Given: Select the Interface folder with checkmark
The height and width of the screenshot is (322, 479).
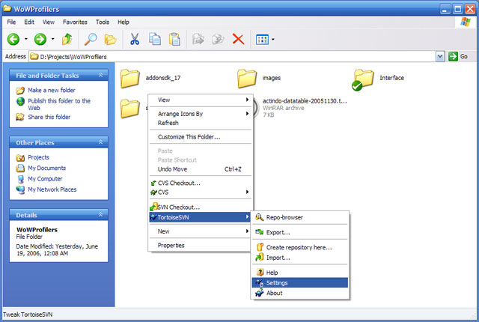Looking at the screenshot, I should tap(362, 79).
